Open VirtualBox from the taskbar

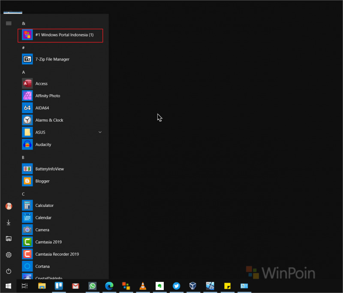[x=193, y=286]
